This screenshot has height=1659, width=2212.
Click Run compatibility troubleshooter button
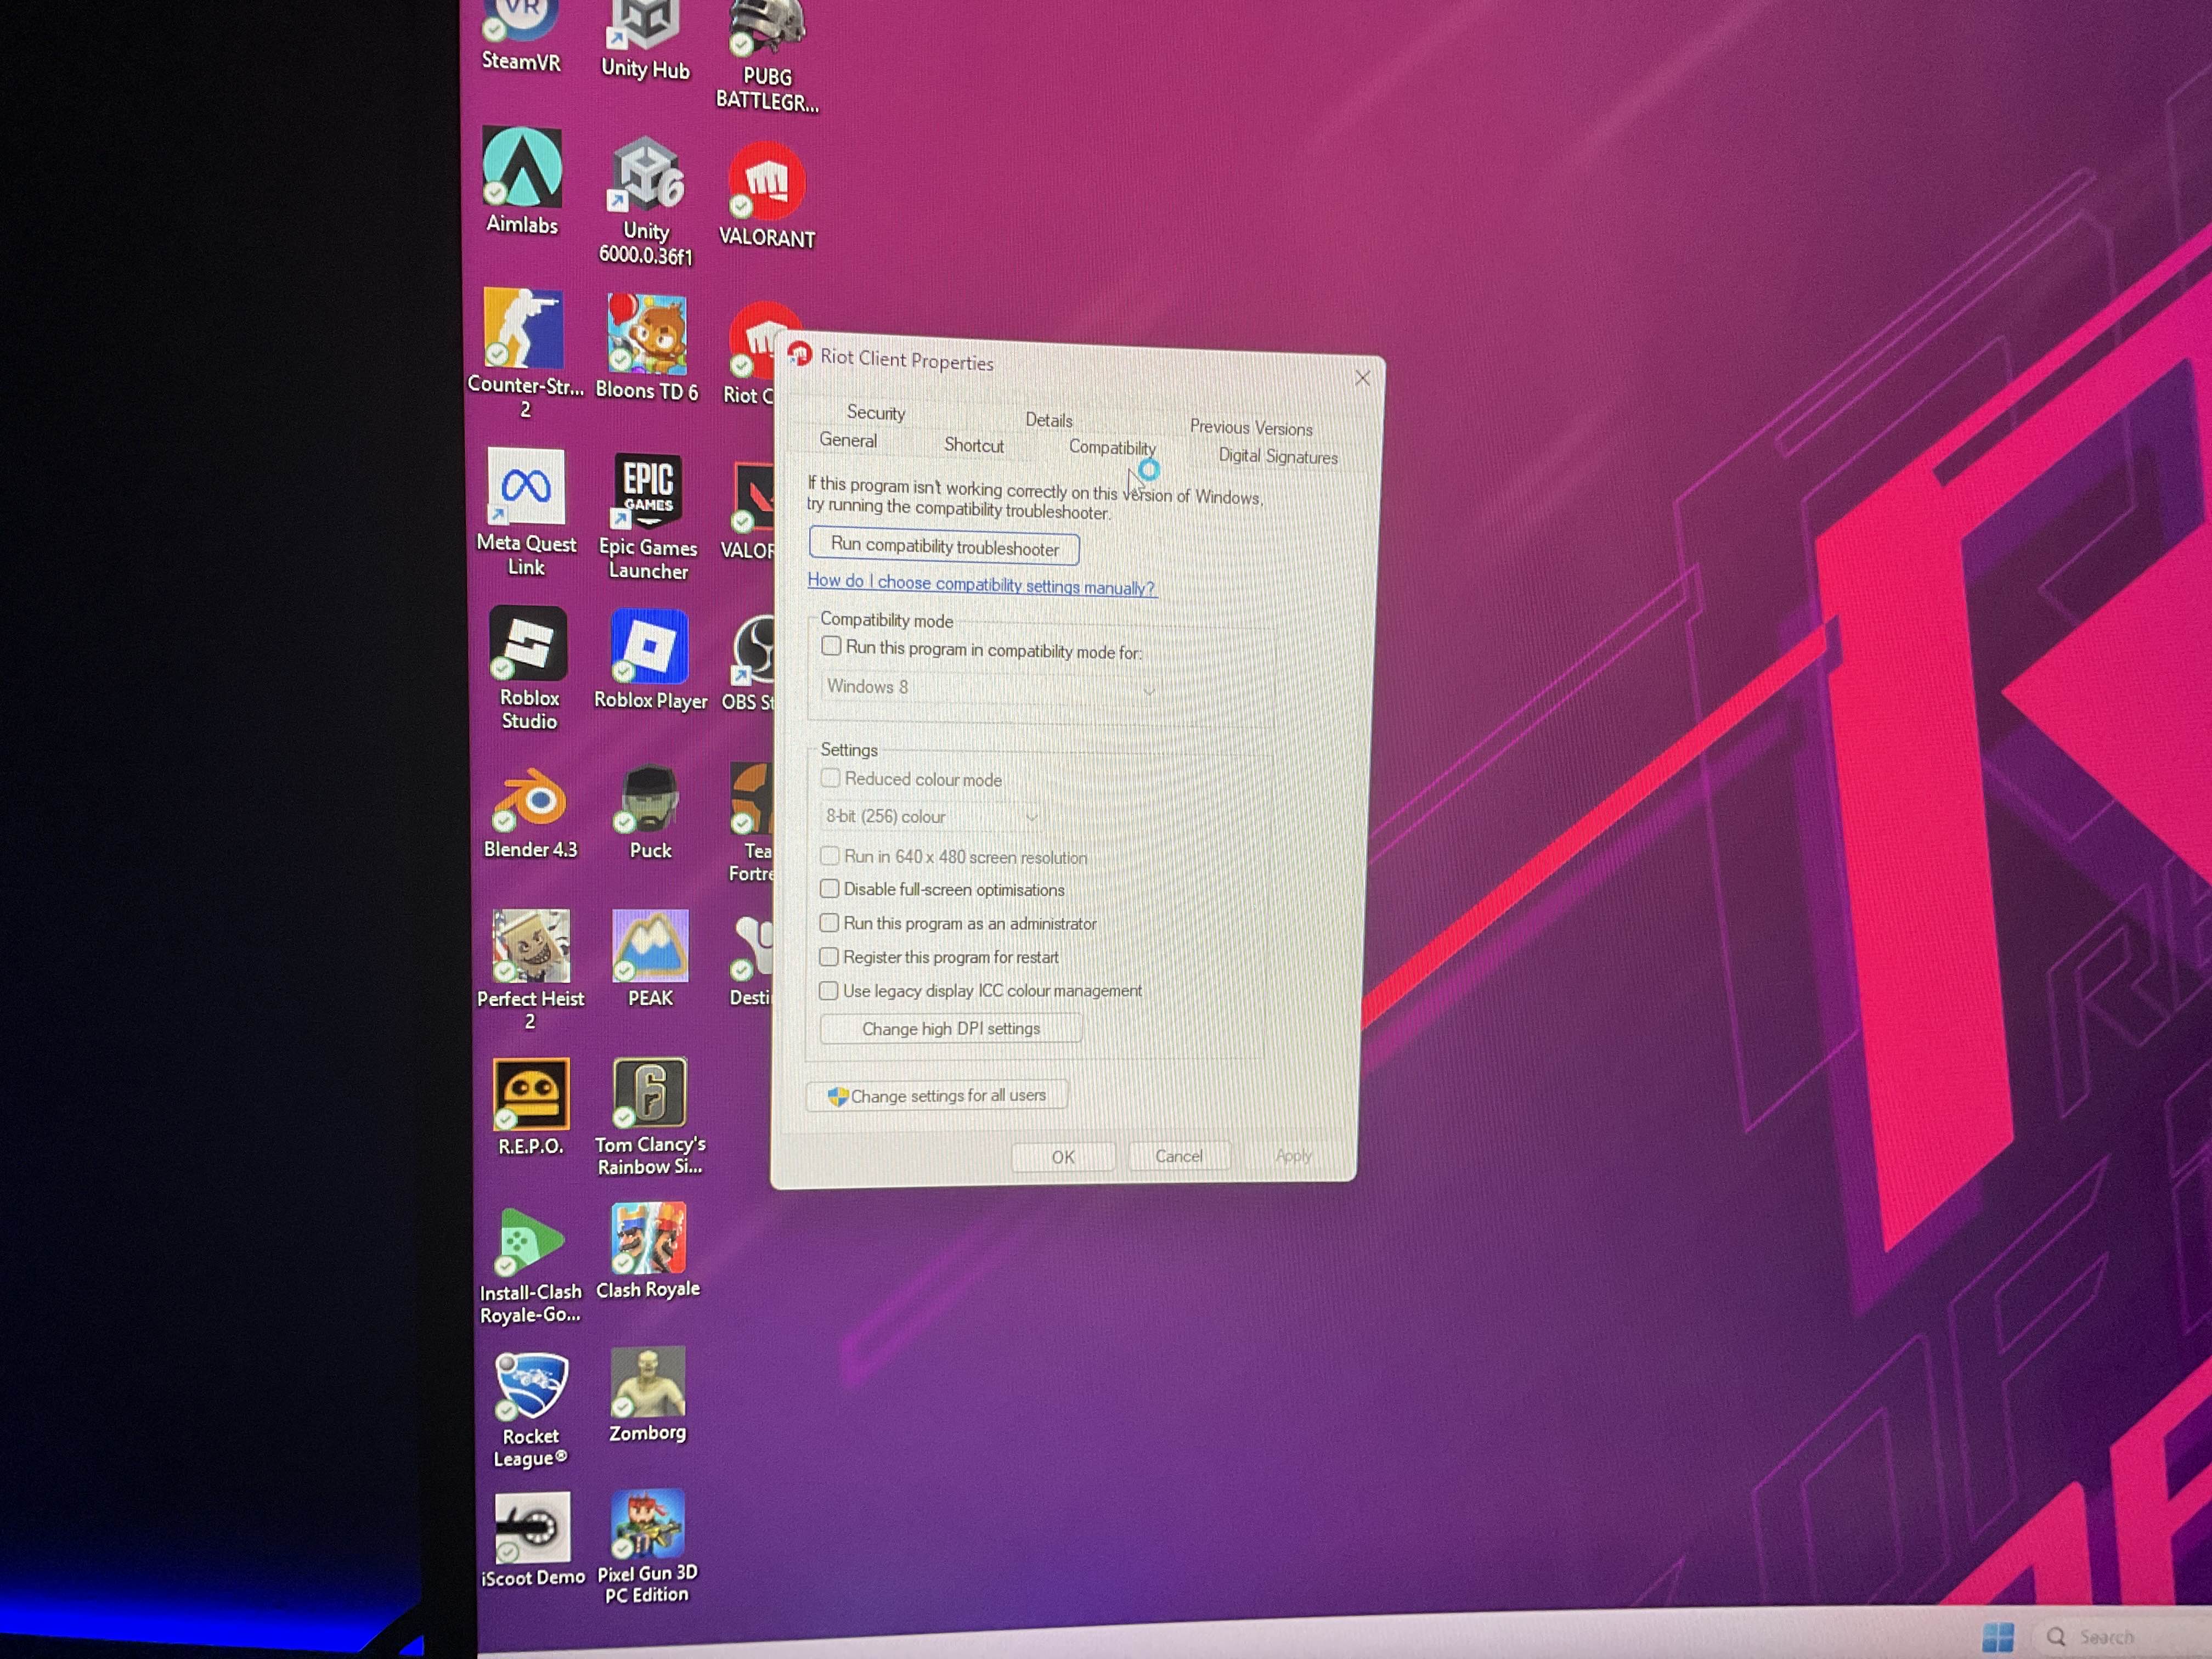(944, 547)
